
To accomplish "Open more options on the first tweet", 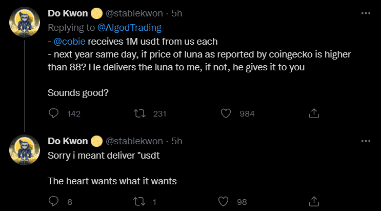I will 365,13.
